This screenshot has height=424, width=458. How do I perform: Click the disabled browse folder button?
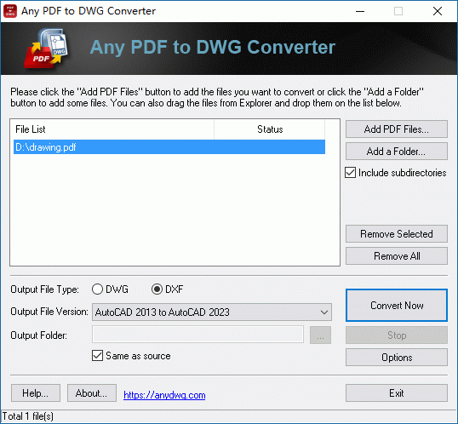pos(320,335)
